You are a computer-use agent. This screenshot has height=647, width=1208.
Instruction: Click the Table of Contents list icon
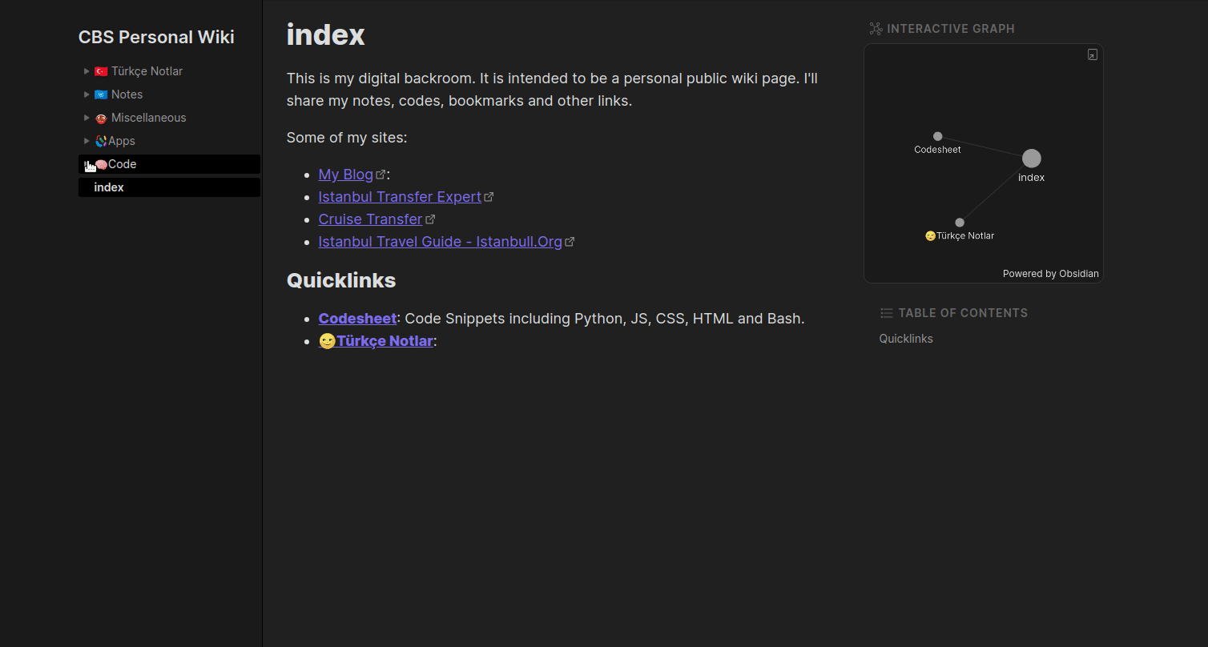click(886, 313)
